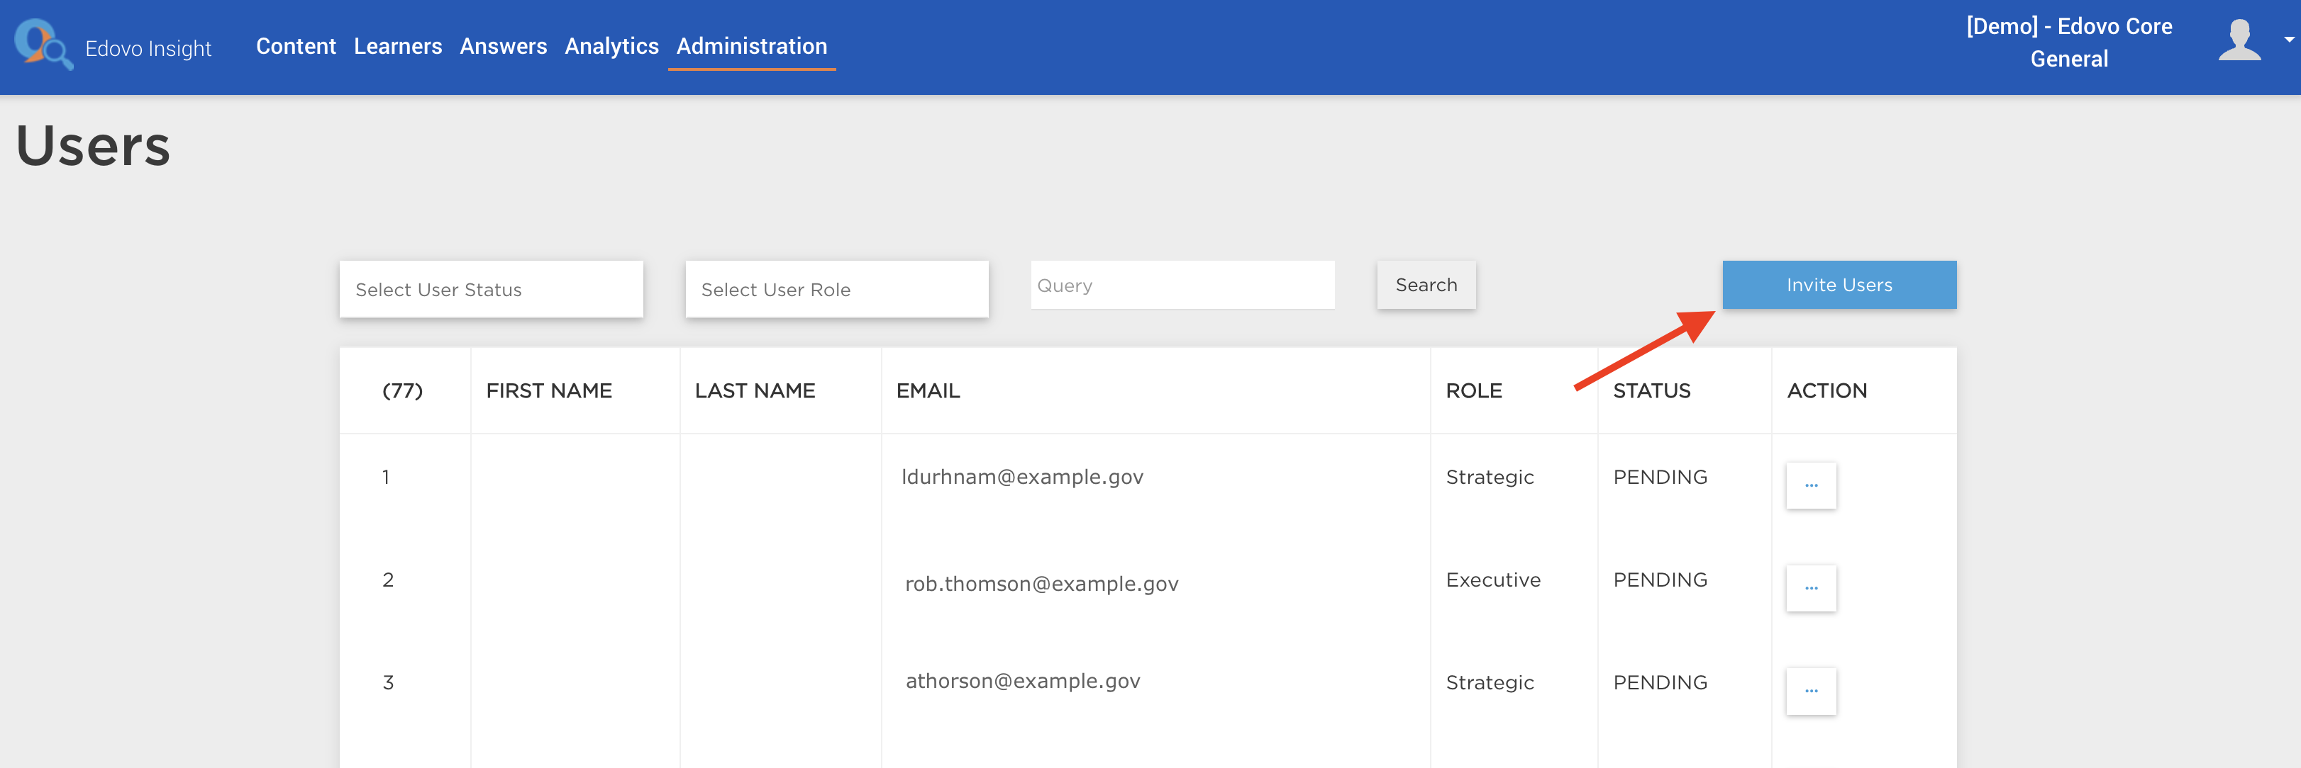Image resolution: width=2301 pixels, height=768 pixels.
Task: Focus the Query search field
Action: [x=1182, y=285]
